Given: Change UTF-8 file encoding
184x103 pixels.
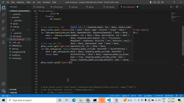Looking at the screenshot, I should [133, 96].
